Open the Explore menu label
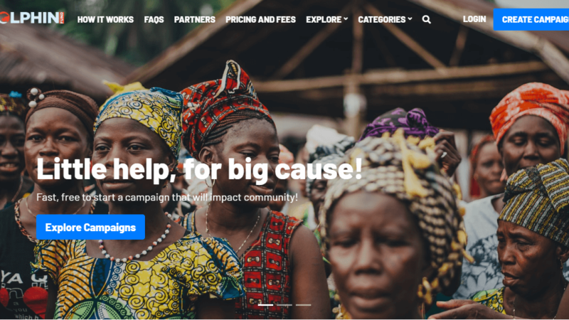569x320 pixels. 324,20
